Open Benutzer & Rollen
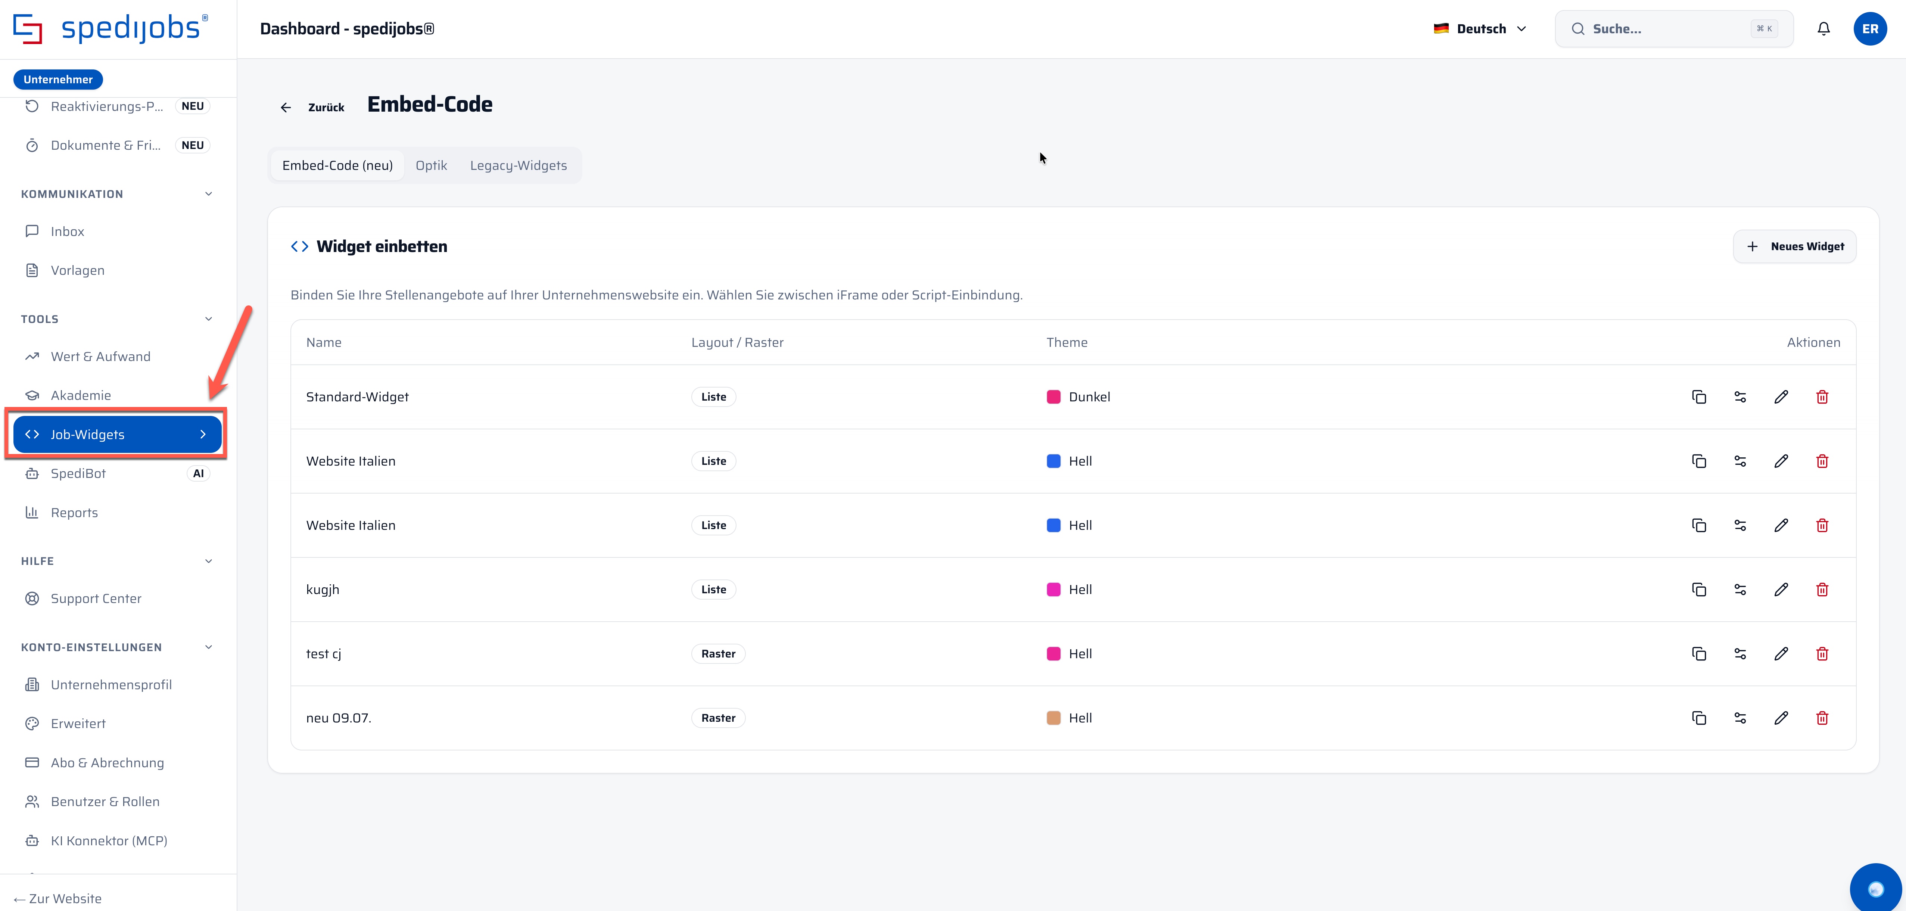The width and height of the screenshot is (1906, 911). coord(118,802)
